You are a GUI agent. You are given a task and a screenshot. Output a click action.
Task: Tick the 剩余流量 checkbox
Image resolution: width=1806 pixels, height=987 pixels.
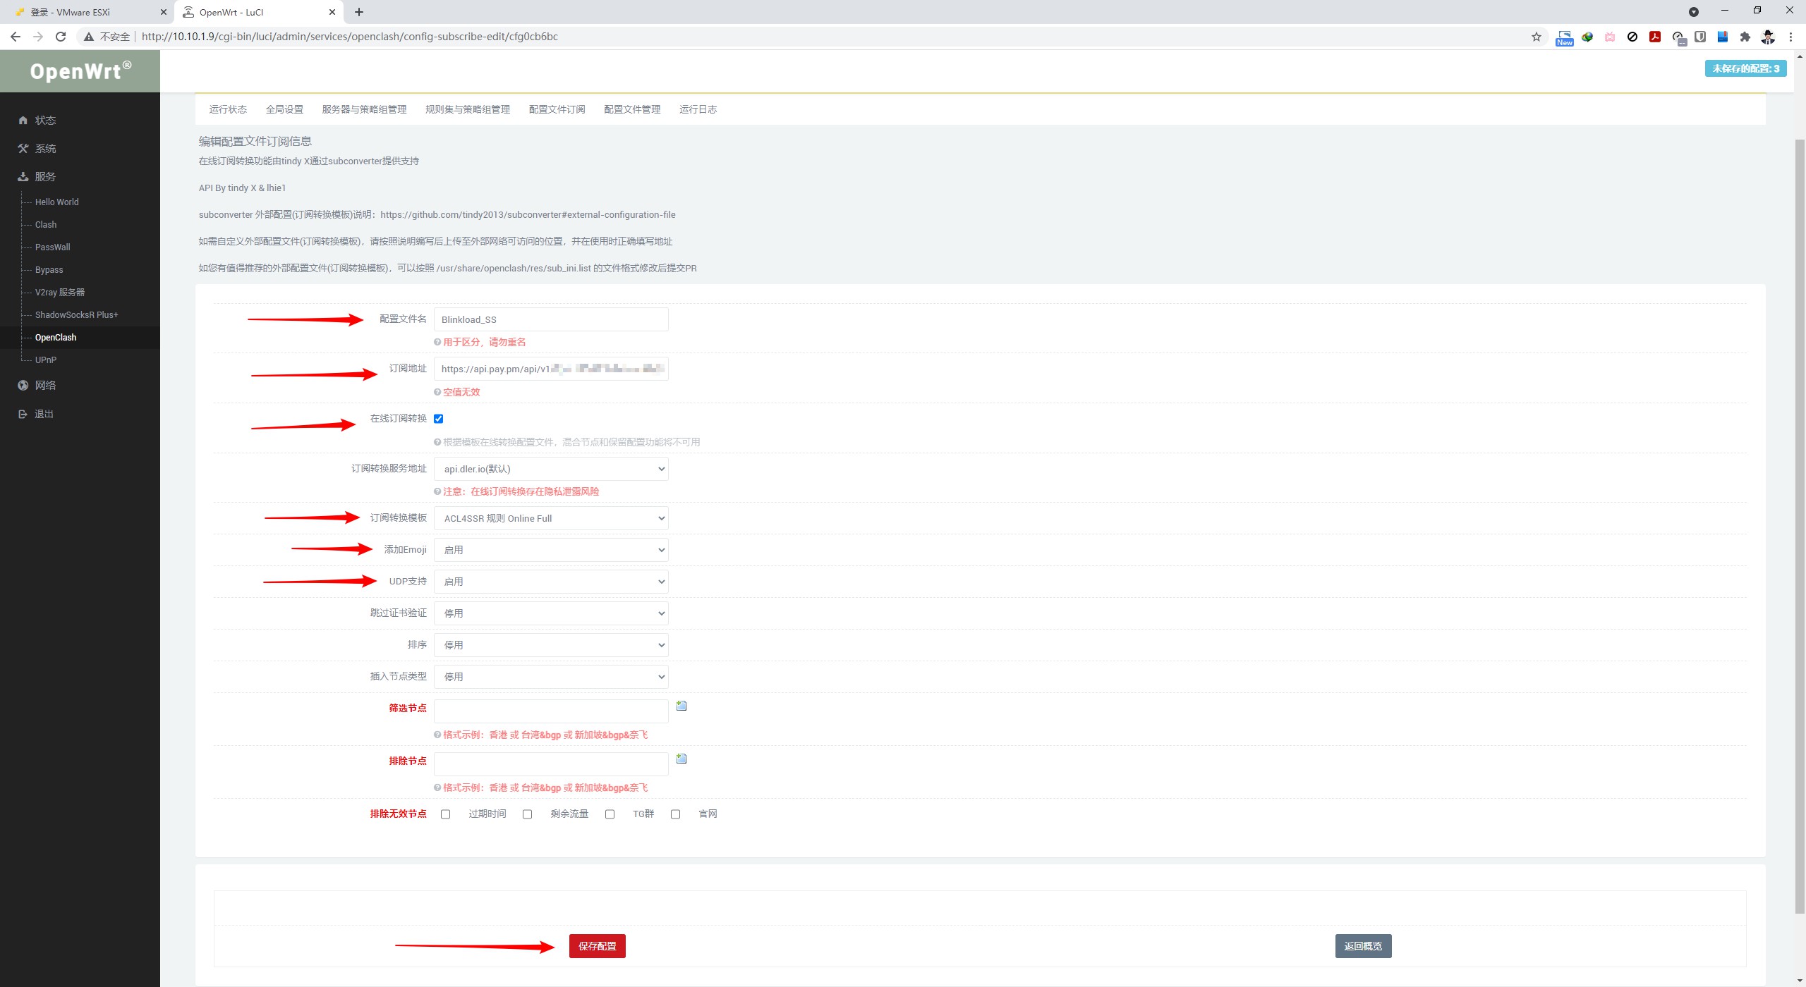click(x=528, y=814)
